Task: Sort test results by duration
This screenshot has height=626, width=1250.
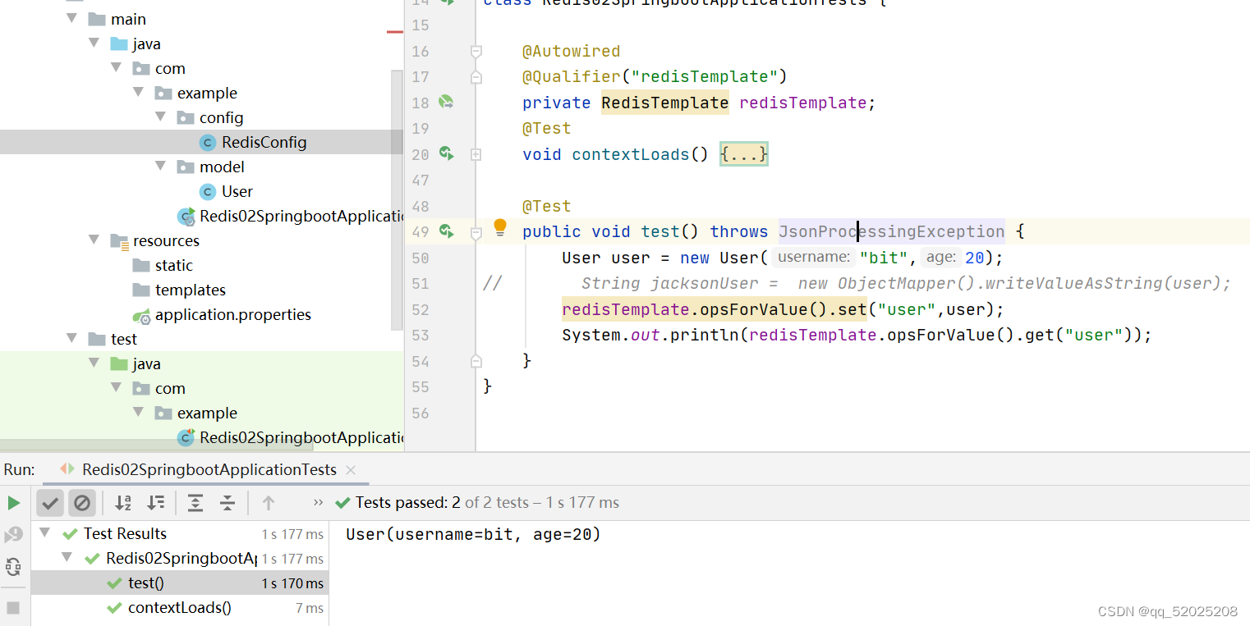Action: pos(155,503)
